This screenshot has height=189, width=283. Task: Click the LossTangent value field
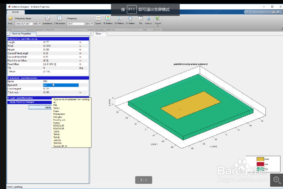61,89
